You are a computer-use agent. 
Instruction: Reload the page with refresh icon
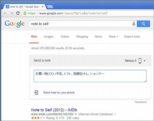pos(18,13)
